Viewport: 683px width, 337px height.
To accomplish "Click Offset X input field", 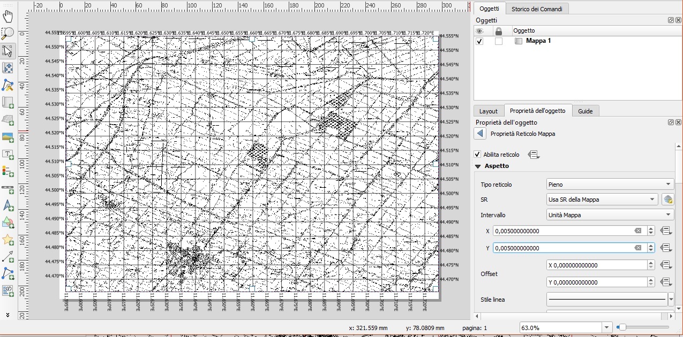I will (596, 265).
